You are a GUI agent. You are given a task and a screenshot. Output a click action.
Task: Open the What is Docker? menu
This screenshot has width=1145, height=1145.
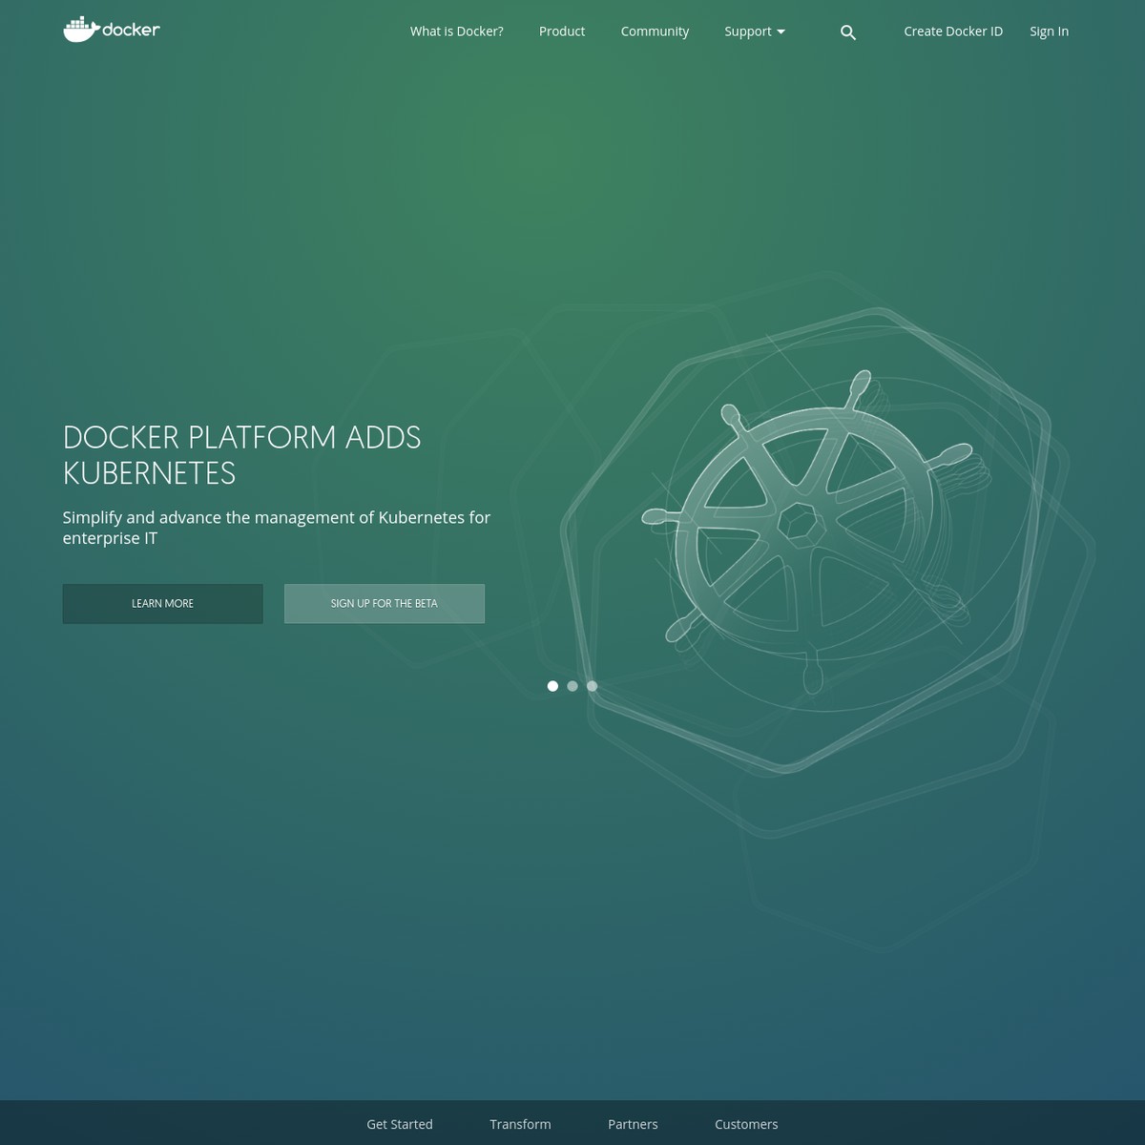click(x=456, y=31)
